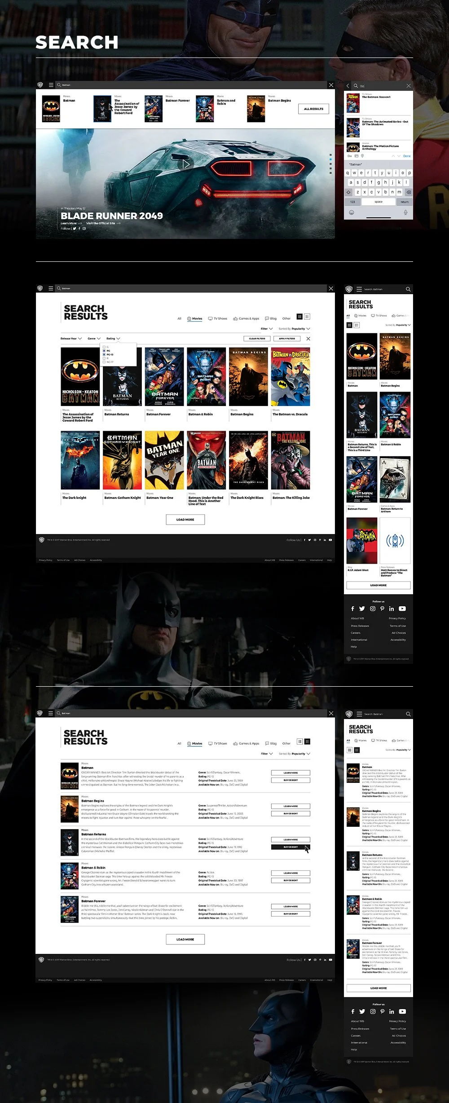Switch to Other tab in desktop list-view results
Screen dimensions: 449x1103
[x=286, y=743]
